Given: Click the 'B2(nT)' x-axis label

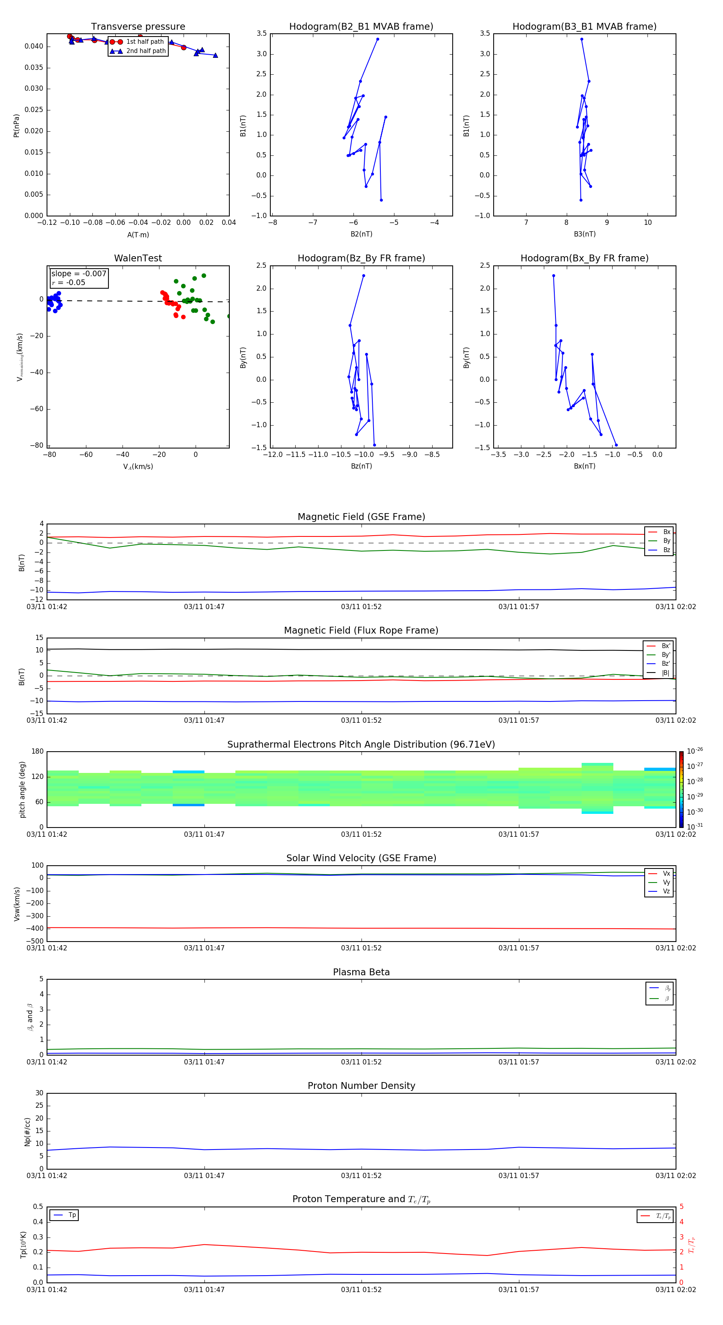Looking at the screenshot, I should pyautogui.click(x=361, y=234).
